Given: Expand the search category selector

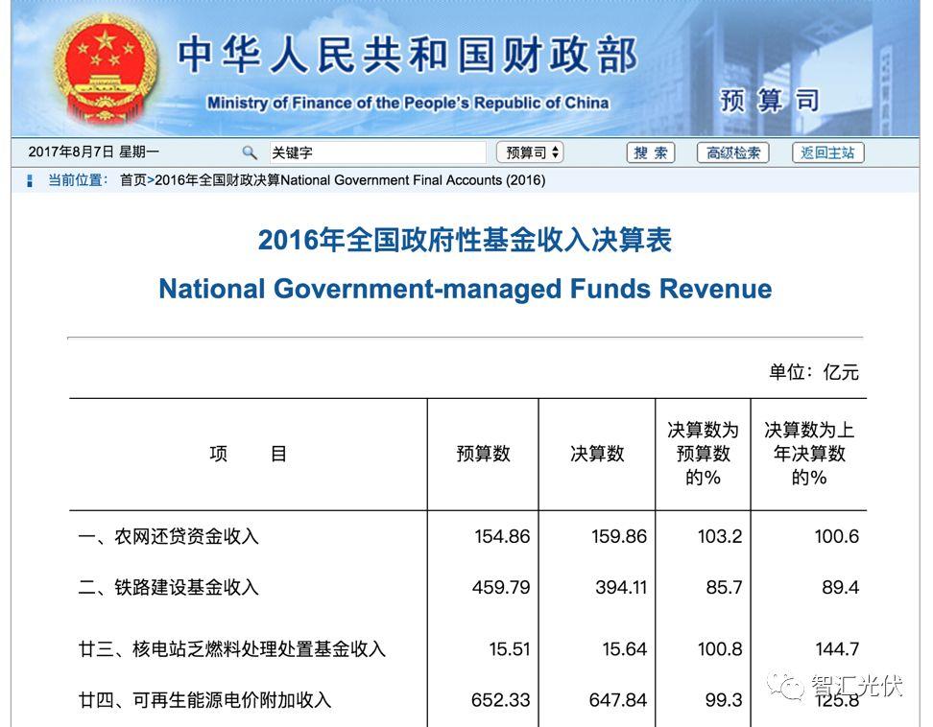Looking at the screenshot, I should point(529,152).
